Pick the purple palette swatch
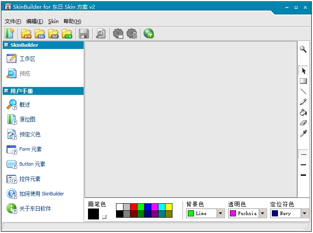The height and width of the screenshot is (233, 313). pos(155,214)
